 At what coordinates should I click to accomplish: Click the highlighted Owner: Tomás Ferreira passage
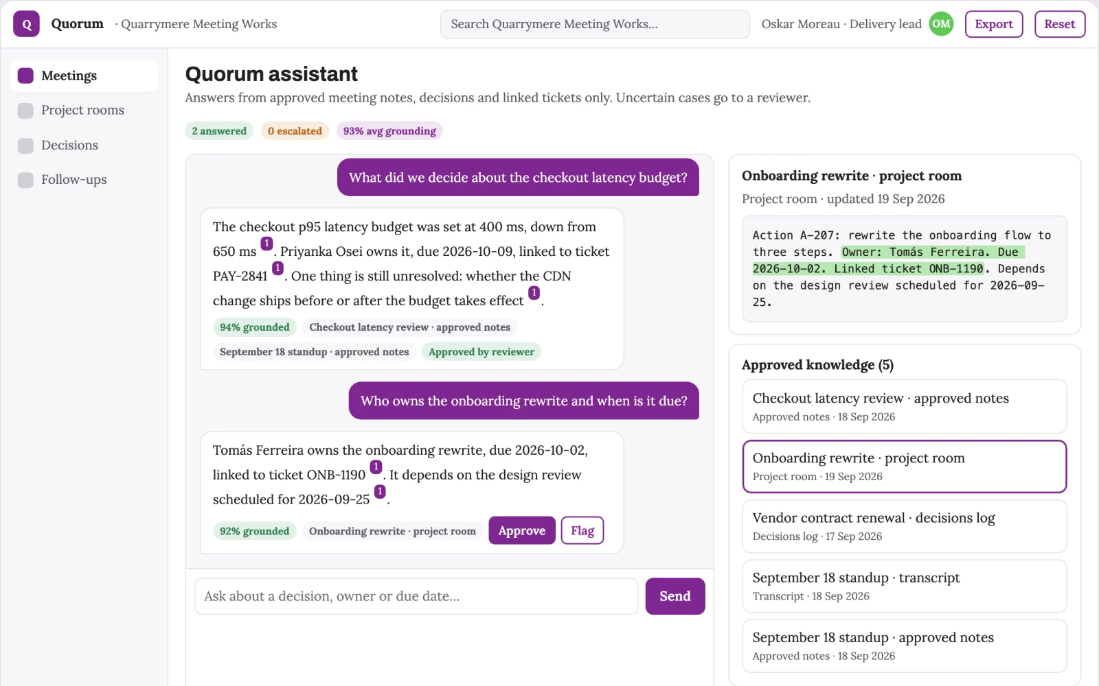tap(889, 261)
